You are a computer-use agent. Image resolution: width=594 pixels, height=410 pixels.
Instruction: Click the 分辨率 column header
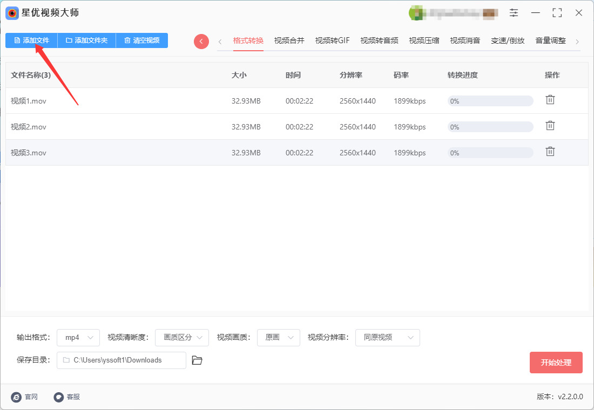click(x=351, y=75)
